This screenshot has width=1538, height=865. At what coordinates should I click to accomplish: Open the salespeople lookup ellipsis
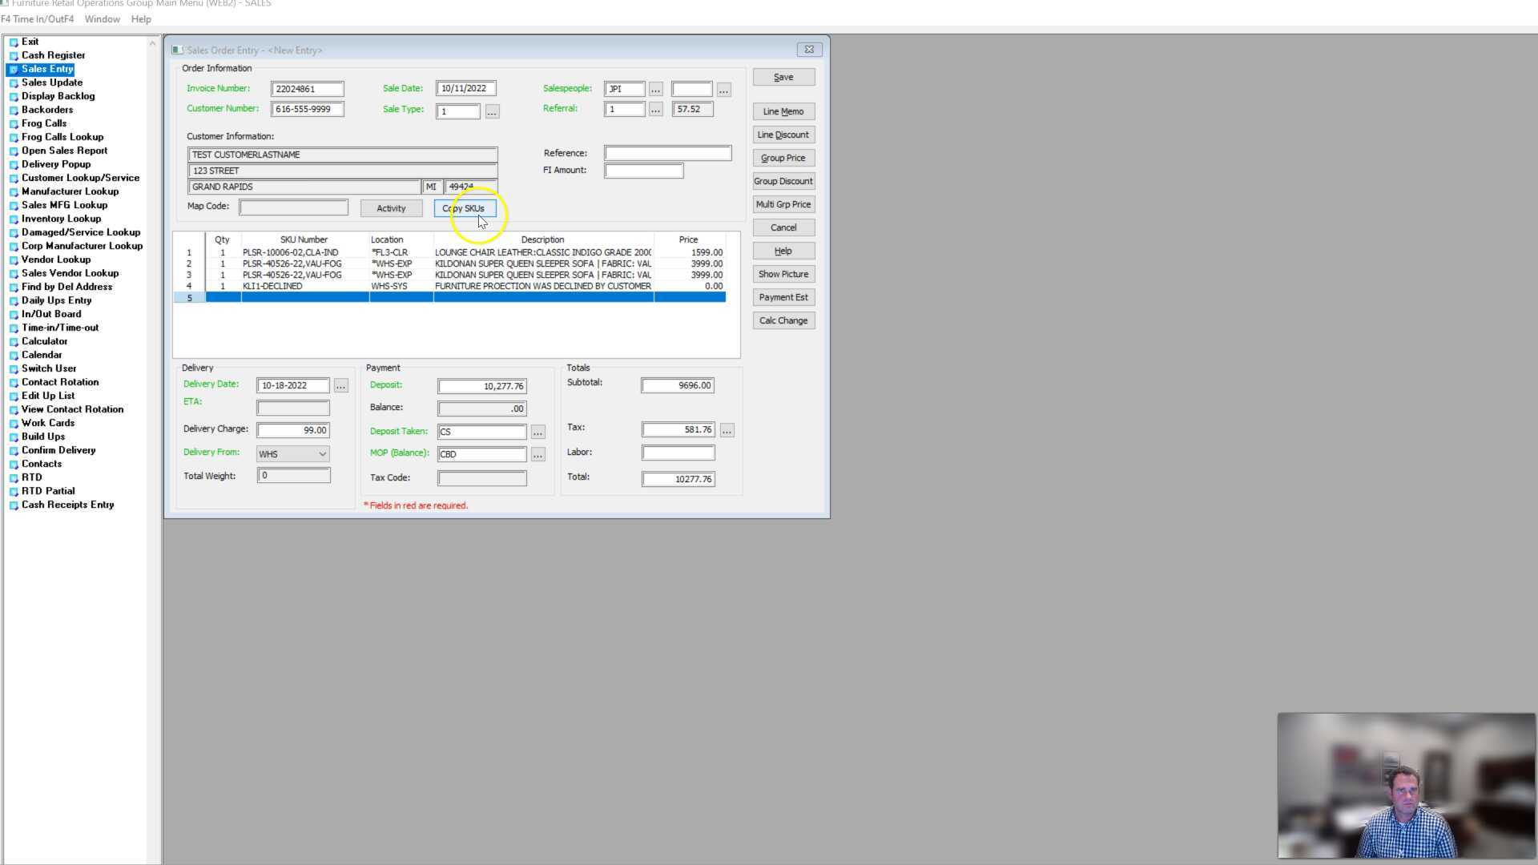coord(655,89)
